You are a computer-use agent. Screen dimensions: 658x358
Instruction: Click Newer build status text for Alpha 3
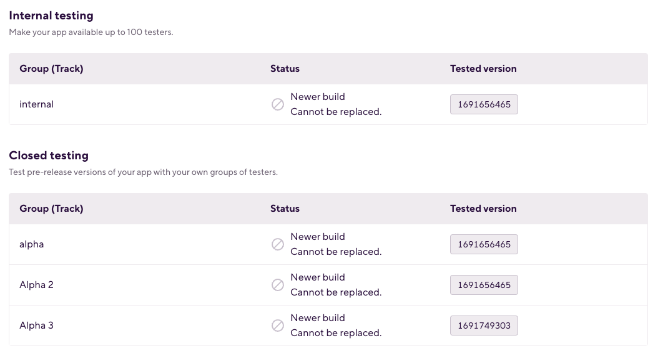(x=318, y=318)
